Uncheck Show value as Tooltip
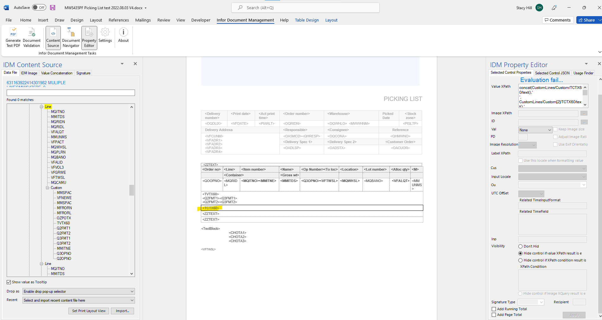602x320 pixels. [x=9, y=282]
